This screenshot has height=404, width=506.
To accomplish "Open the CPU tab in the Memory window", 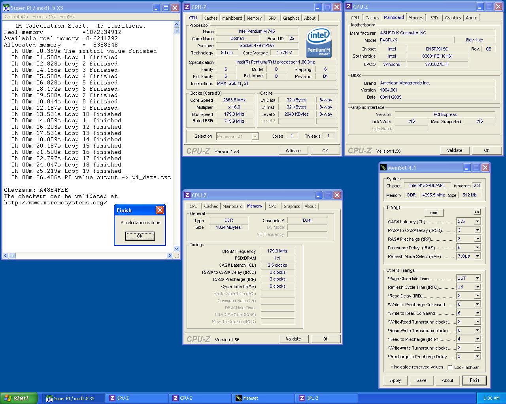I will pos(194,206).
